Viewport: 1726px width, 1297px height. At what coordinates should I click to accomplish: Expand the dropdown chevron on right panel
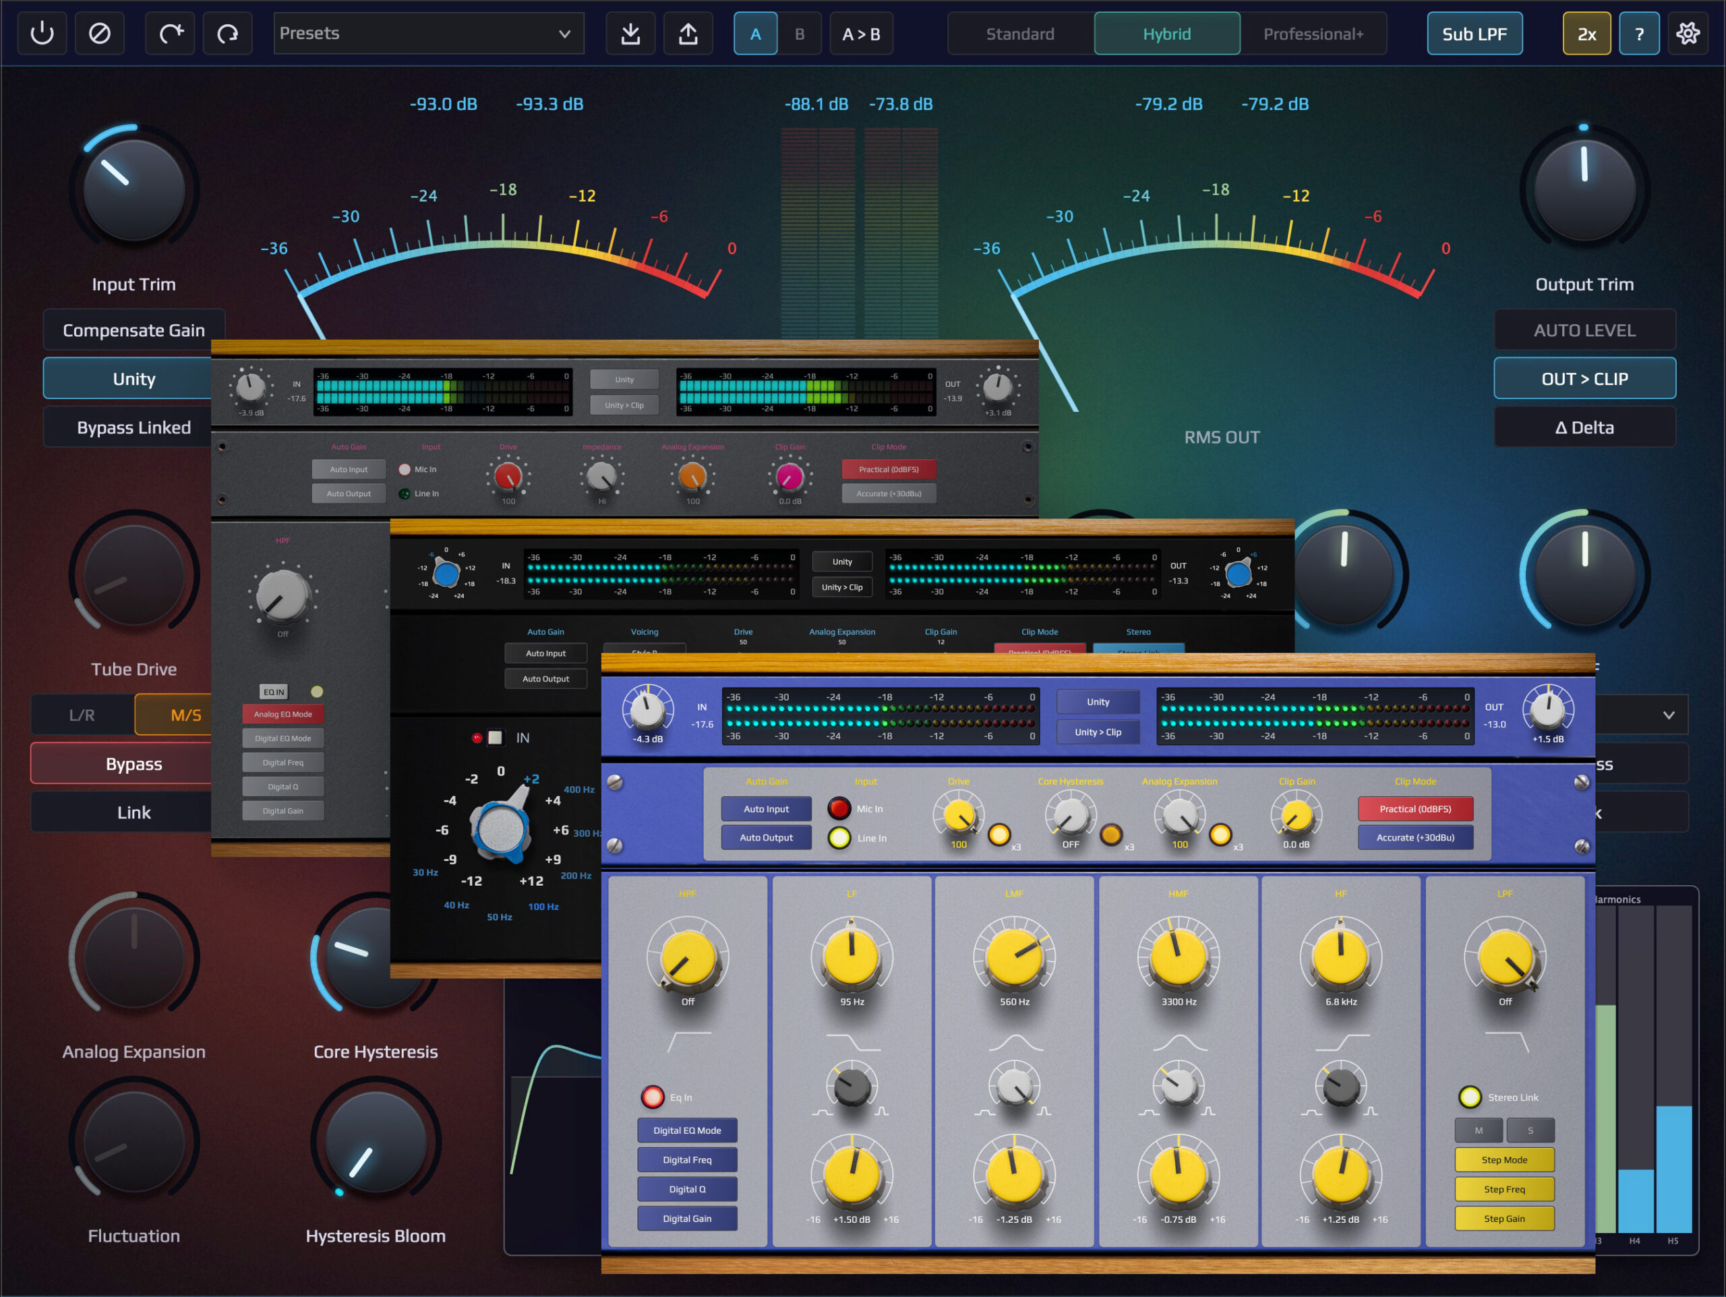pos(1668,715)
